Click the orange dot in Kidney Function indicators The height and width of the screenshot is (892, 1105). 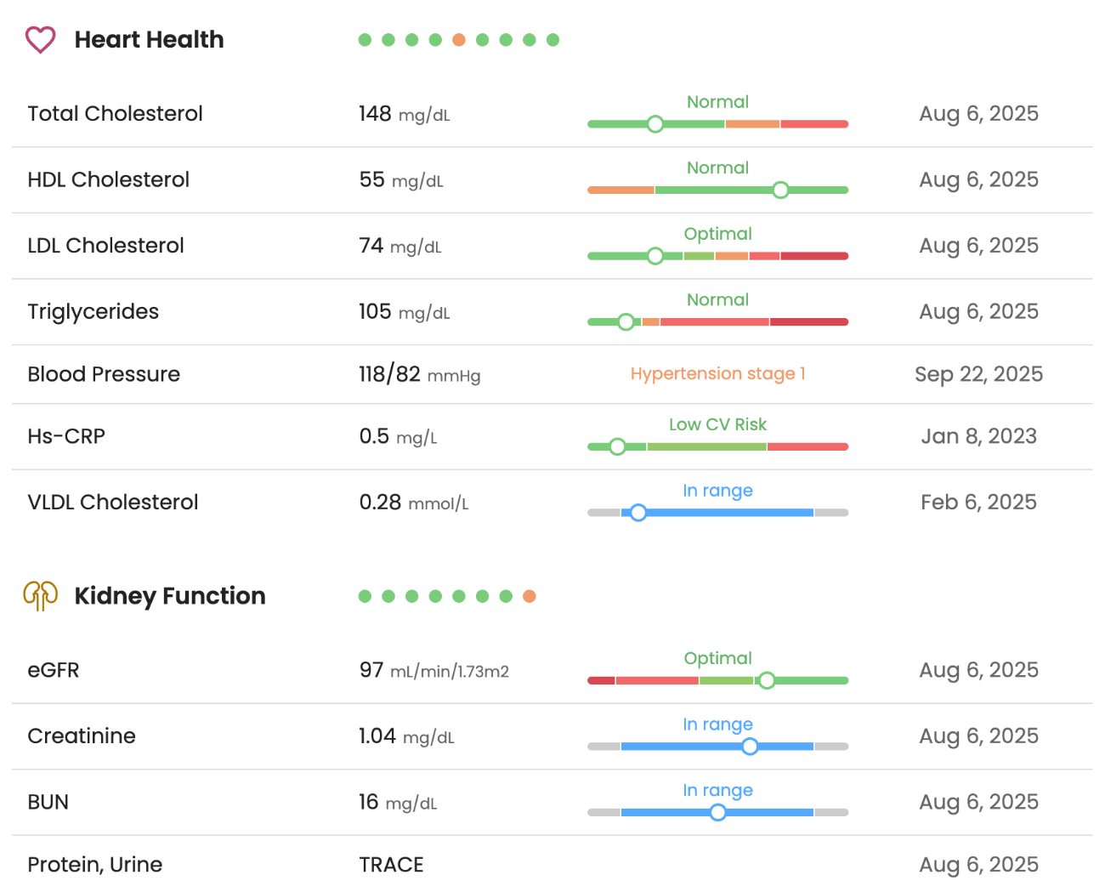tap(530, 596)
